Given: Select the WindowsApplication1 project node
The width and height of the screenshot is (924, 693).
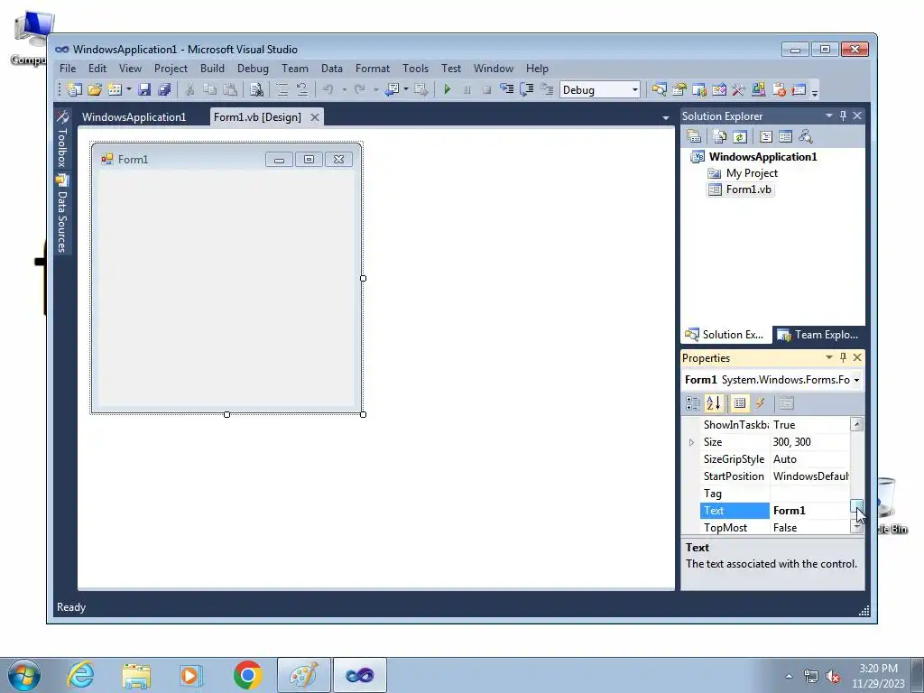Looking at the screenshot, I should tap(762, 157).
